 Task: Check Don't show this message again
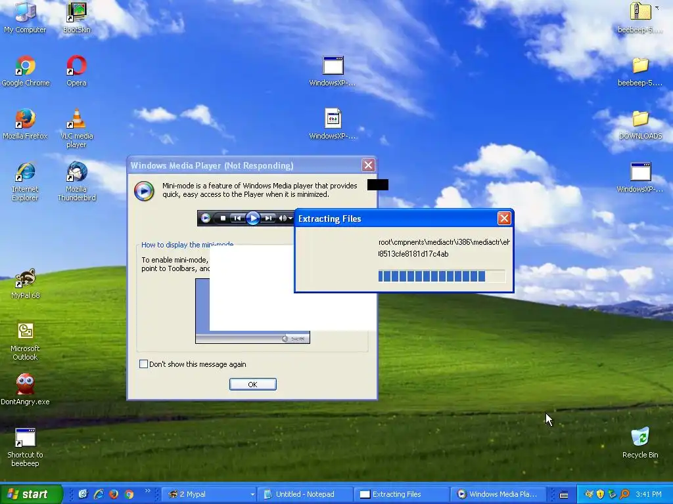click(x=144, y=364)
